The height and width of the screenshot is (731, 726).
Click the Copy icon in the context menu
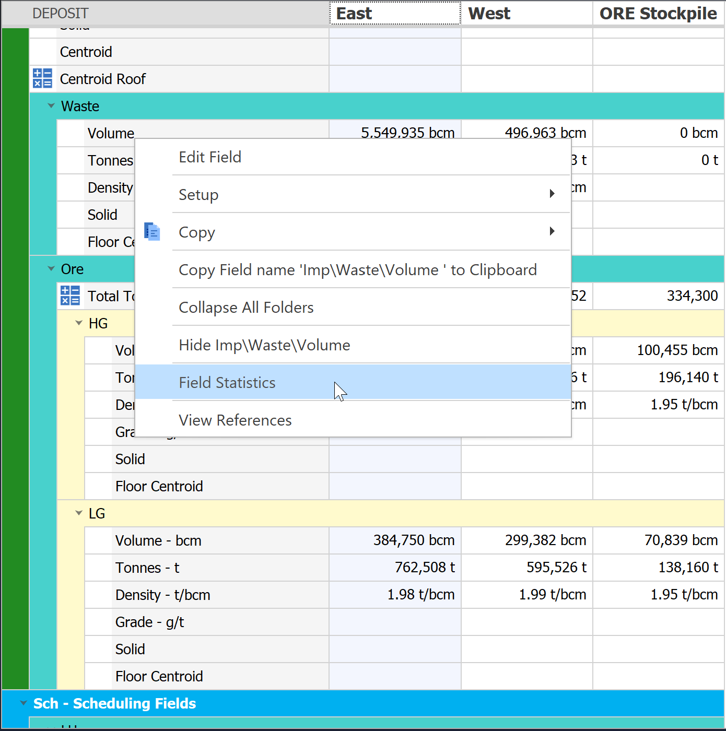(x=152, y=232)
